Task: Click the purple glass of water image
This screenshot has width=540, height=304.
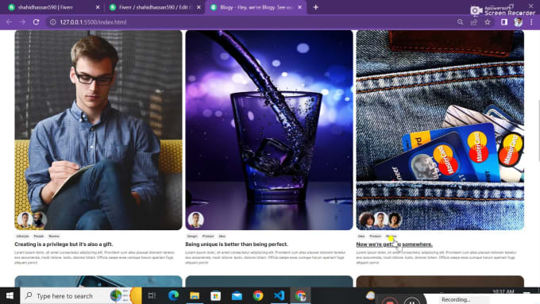Action: tap(269, 130)
